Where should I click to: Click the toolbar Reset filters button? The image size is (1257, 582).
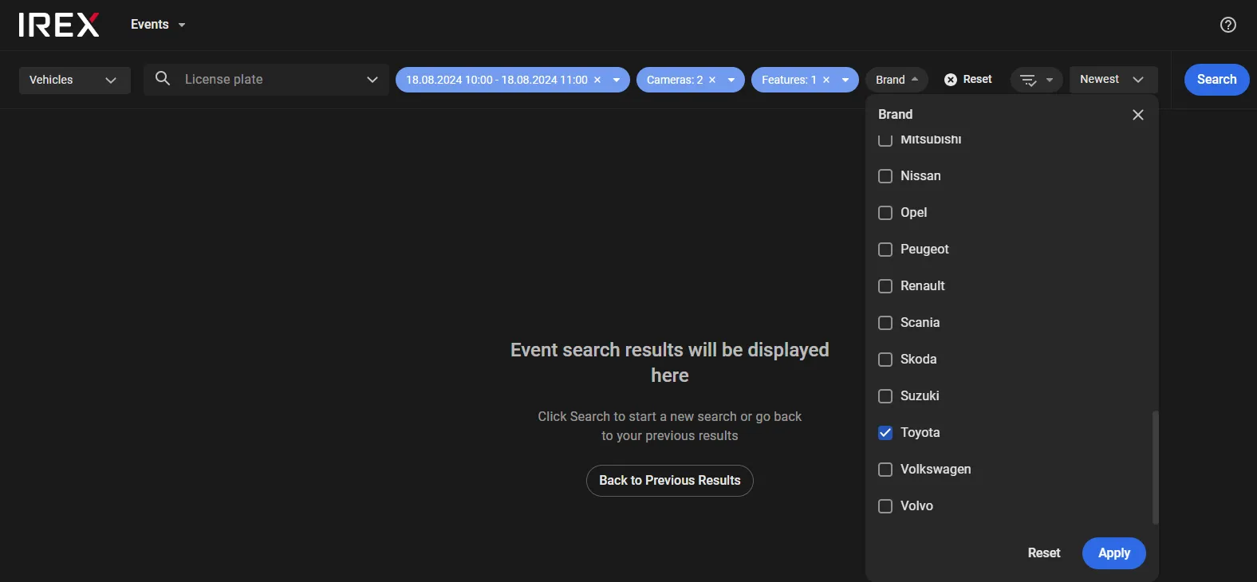pyautogui.click(x=968, y=80)
